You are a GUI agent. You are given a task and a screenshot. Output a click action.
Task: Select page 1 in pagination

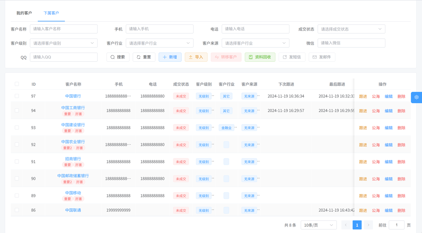[x=357, y=225]
